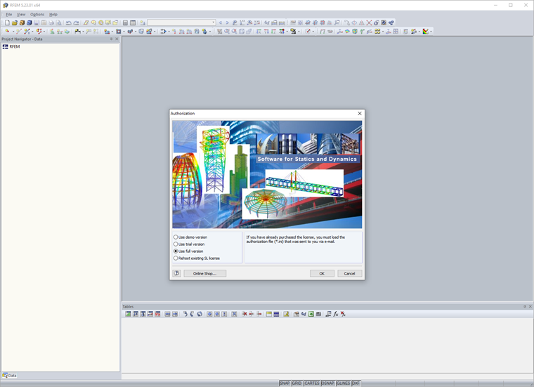Viewport: 534px width, 387px height.
Task: Open the File menu
Action: [9, 14]
